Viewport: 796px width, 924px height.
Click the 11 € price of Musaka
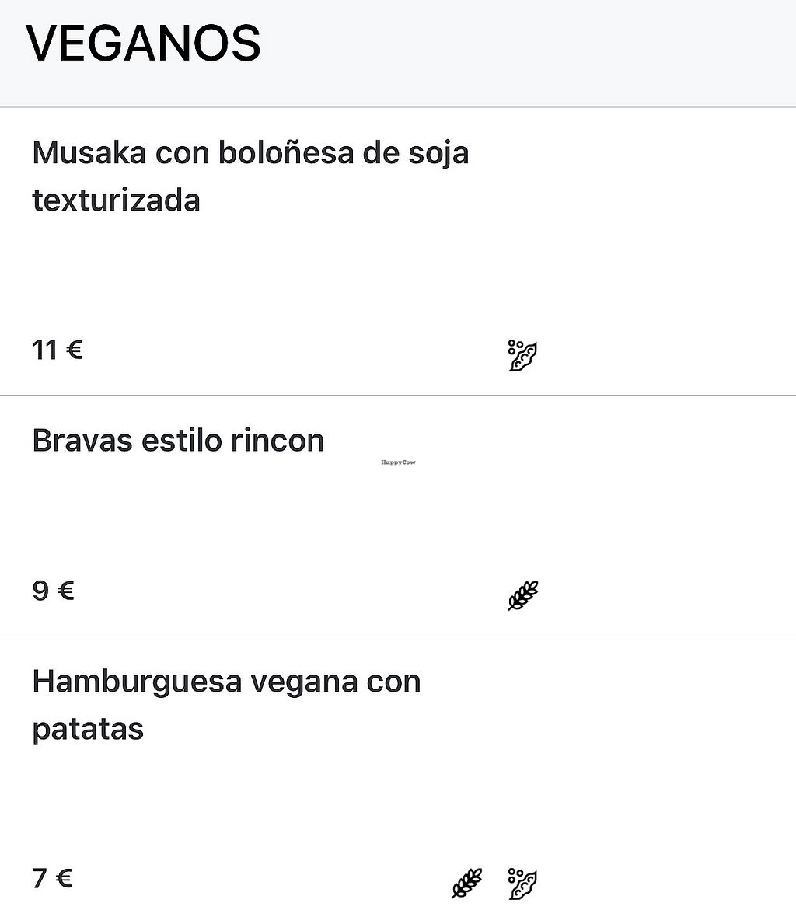tap(57, 350)
